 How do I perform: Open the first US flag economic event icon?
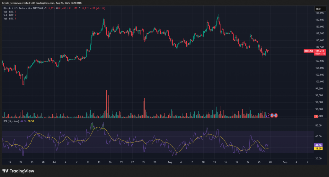point(272,115)
